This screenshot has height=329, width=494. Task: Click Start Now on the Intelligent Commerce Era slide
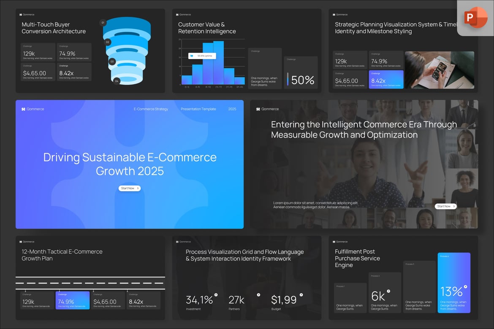(446, 206)
